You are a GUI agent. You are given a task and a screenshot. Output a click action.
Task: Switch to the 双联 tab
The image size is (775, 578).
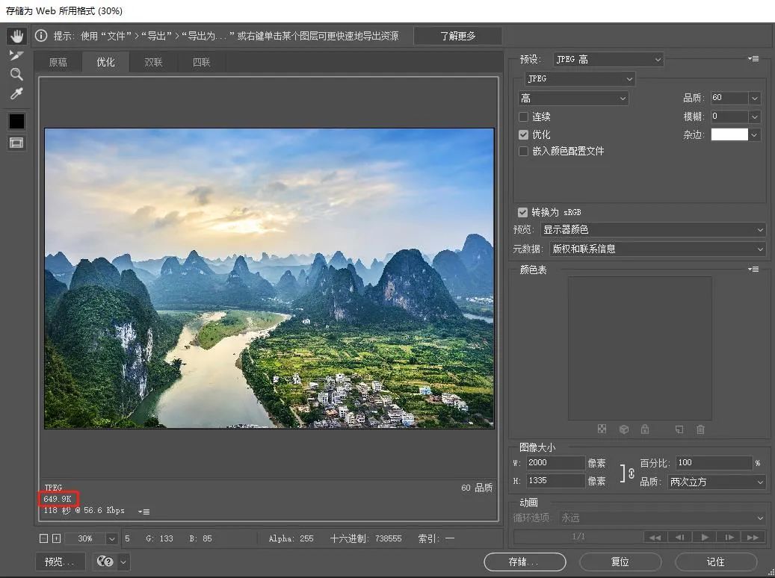tap(153, 62)
